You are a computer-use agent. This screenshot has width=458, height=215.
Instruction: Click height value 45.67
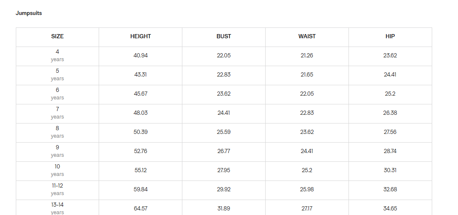tap(140, 94)
